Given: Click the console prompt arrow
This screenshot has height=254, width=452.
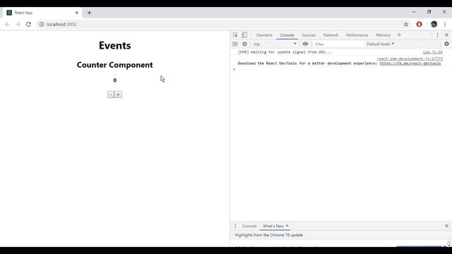Looking at the screenshot, I should [x=234, y=69].
